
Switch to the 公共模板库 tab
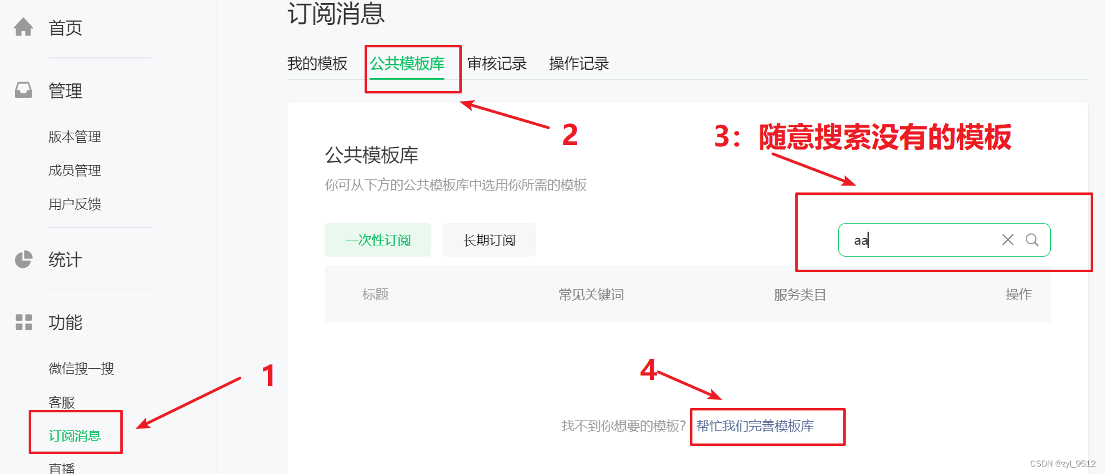tap(407, 64)
